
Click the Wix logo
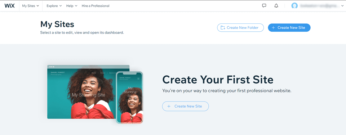[9, 6]
